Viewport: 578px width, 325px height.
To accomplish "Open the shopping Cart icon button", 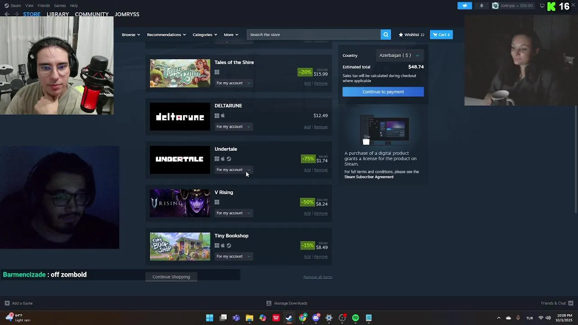I will click(x=441, y=35).
